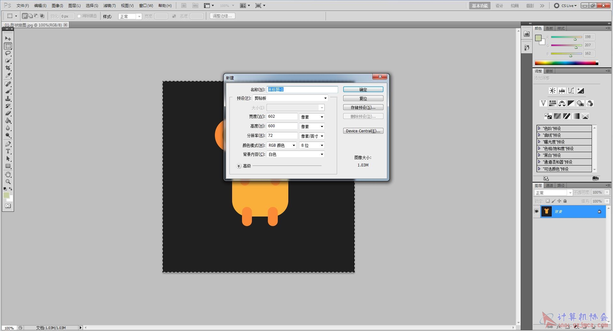The width and height of the screenshot is (613, 331).
Task: Switch to the 通道 tab
Action: tap(549, 185)
